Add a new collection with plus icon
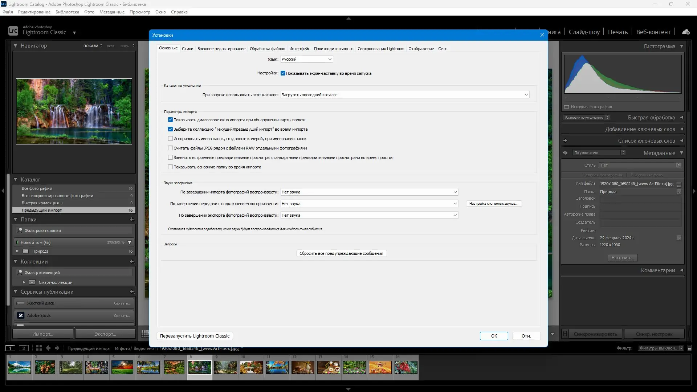 click(132, 262)
